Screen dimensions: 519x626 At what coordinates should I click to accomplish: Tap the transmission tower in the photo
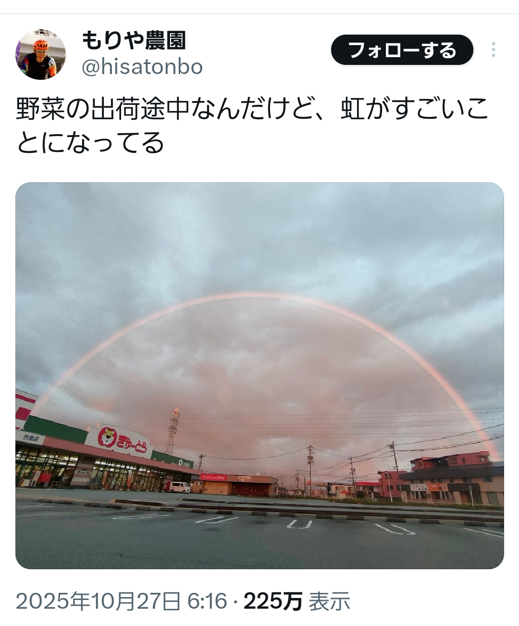point(173,431)
